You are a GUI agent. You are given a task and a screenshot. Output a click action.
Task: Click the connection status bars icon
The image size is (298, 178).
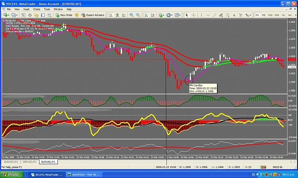coord(263,167)
